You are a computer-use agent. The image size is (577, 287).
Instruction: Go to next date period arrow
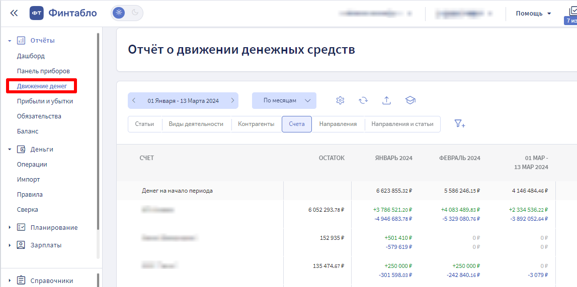click(232, 100)
